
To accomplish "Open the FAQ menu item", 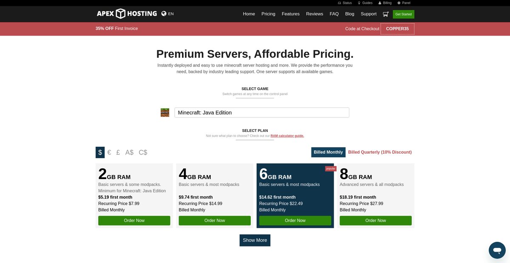I will [x=334, y=14].
